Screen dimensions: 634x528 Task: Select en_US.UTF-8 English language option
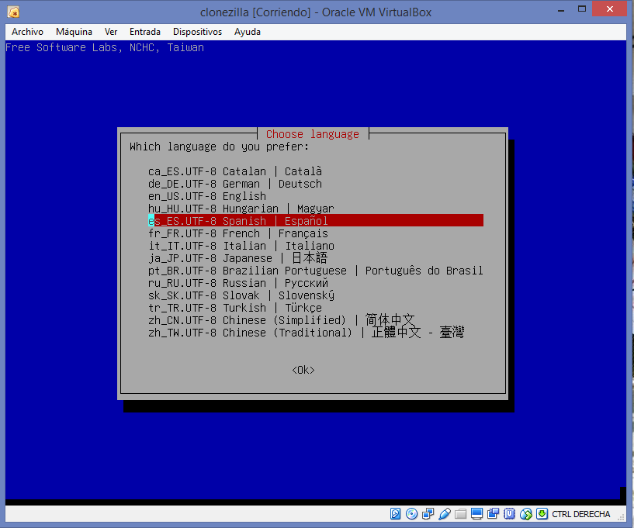(207, 196)
